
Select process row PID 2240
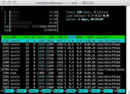63,66
